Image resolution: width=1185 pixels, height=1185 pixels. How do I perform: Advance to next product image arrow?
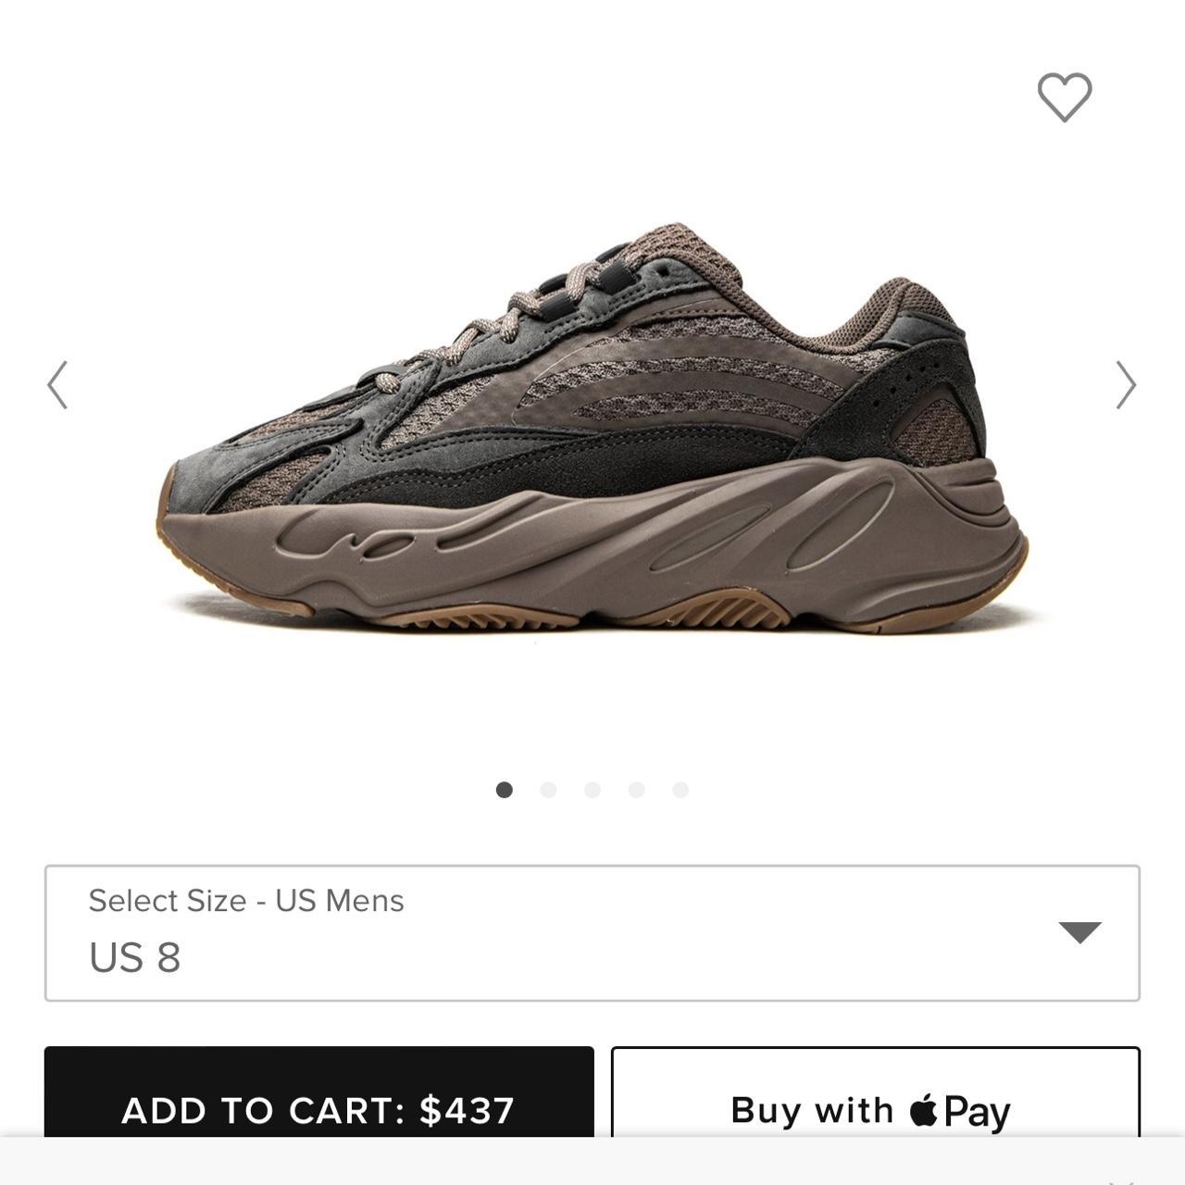click(1126, 384)
